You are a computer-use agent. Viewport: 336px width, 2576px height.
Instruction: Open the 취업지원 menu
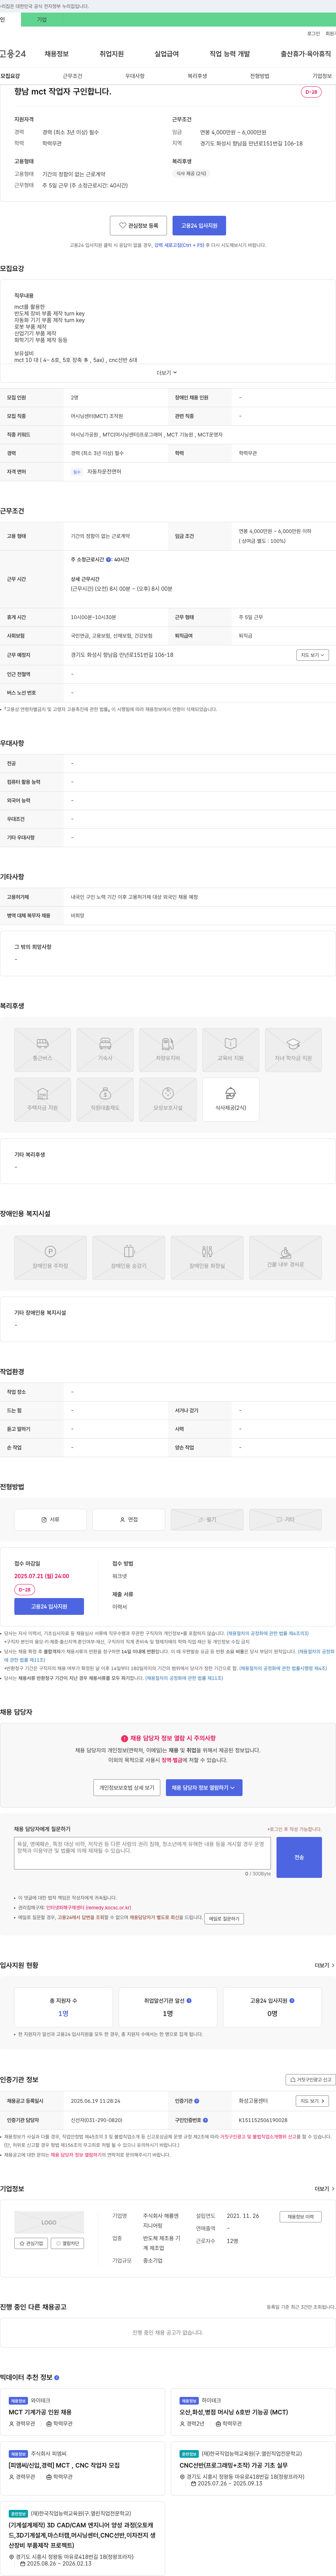click(x=112, y=54)
